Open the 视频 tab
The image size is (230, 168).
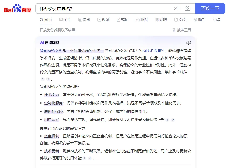pos(104,20)
